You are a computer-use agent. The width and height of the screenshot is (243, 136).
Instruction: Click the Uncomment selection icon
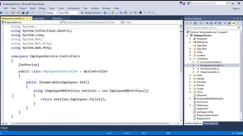pyautogui.click(x=135, y=13)
